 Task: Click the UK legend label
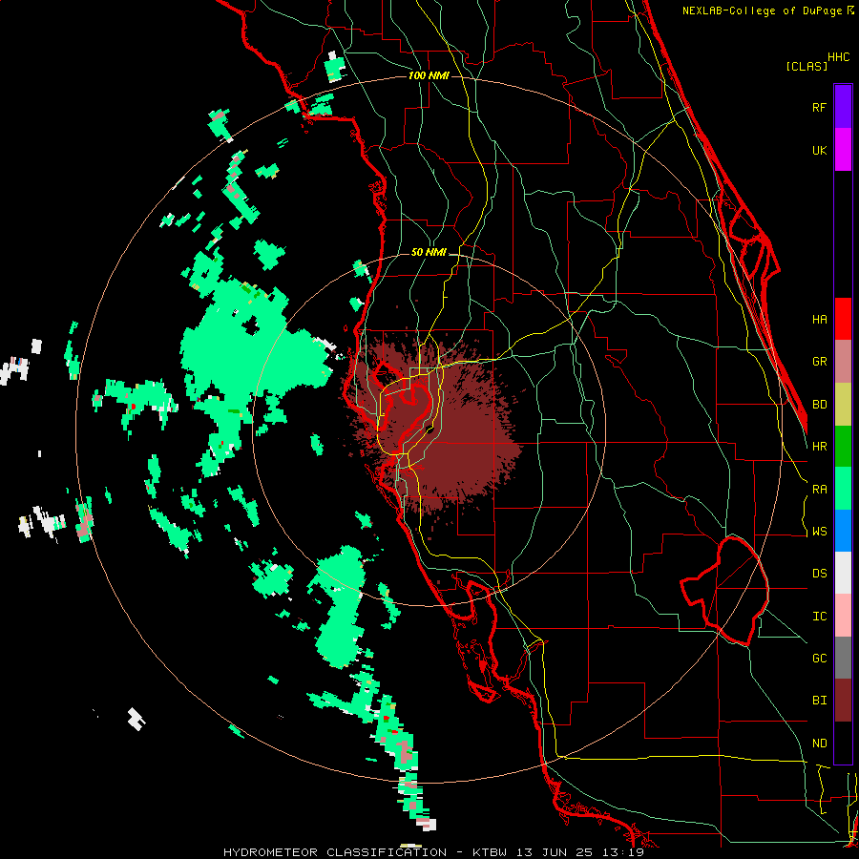tap(820, 150)
